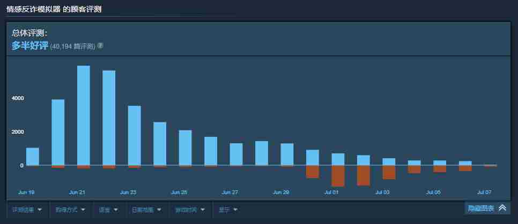Select the Jun 22 blue positive bar

click(109, 118)
